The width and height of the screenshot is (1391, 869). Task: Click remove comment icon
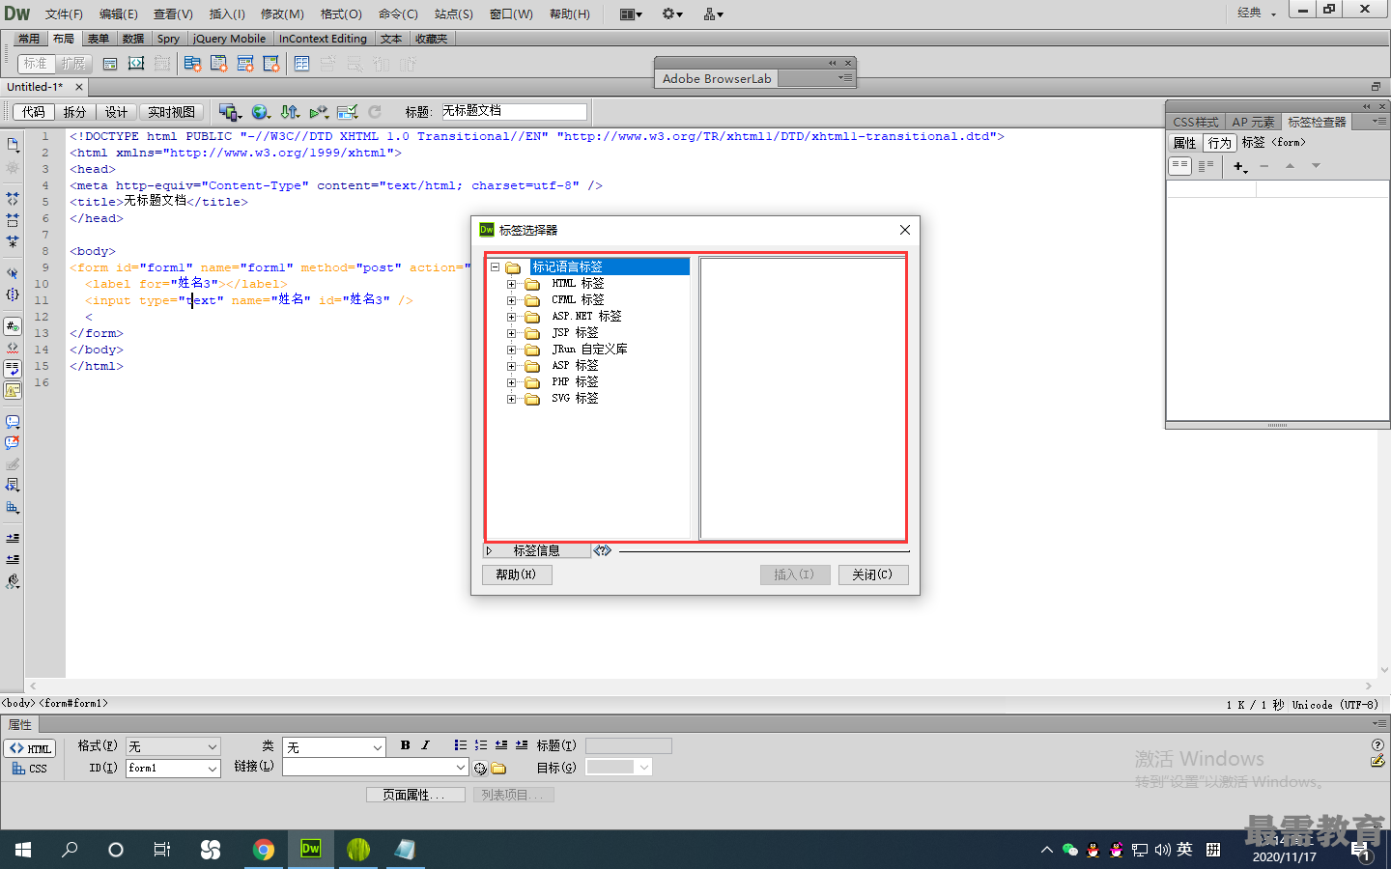13,443
